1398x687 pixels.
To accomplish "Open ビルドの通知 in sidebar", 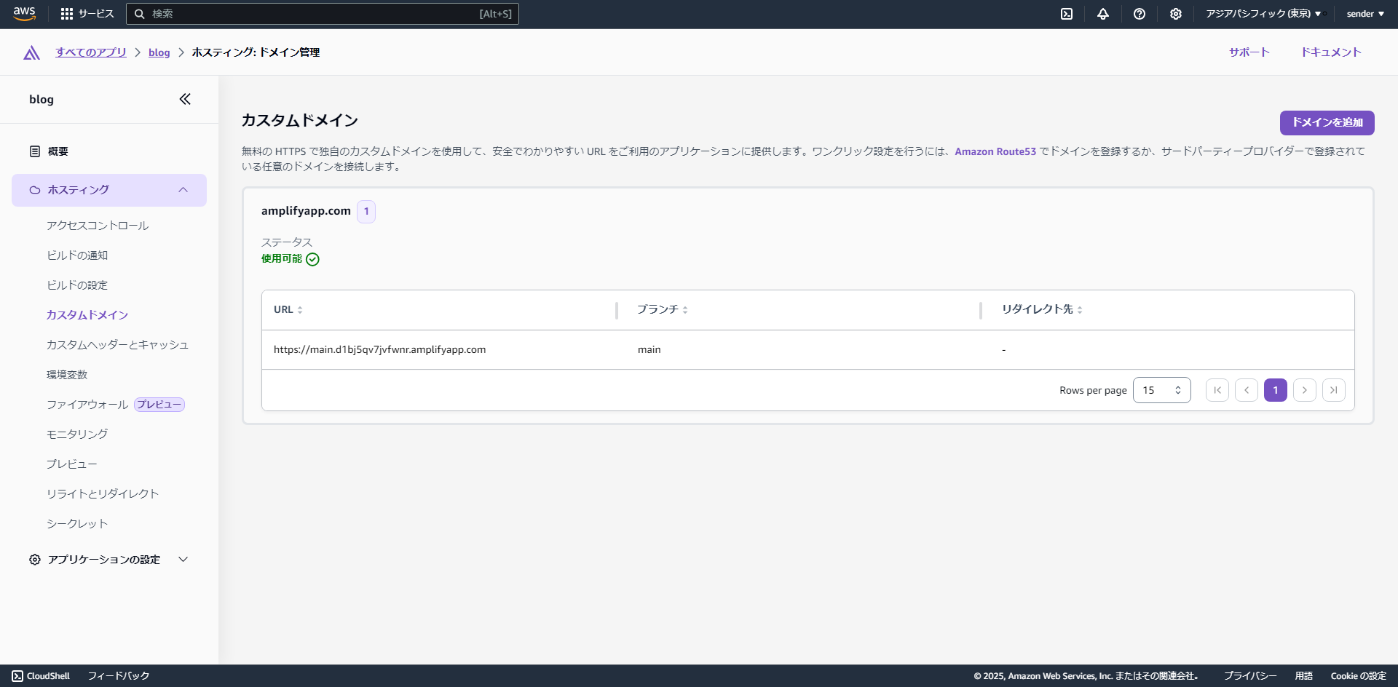I will (77, 255).
